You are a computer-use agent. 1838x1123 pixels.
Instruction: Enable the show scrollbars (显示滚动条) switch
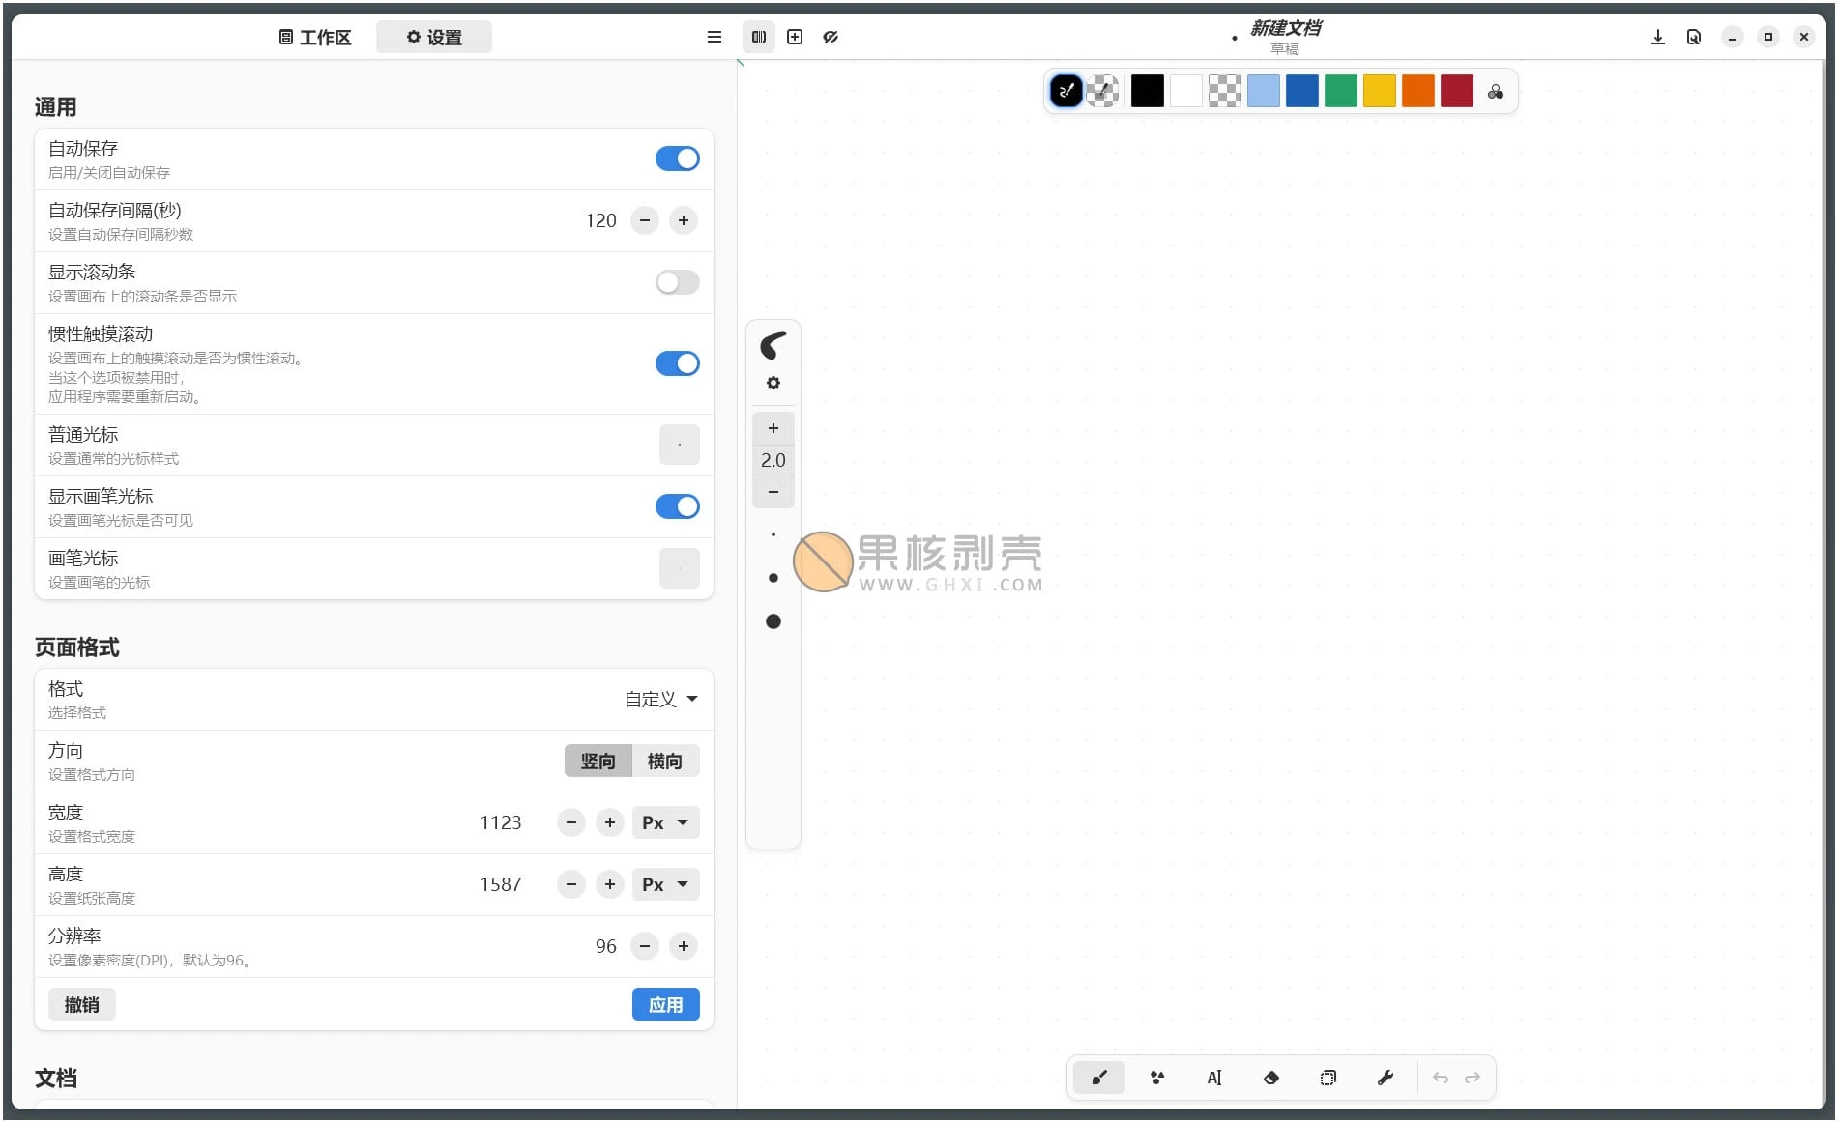[677, 282]
